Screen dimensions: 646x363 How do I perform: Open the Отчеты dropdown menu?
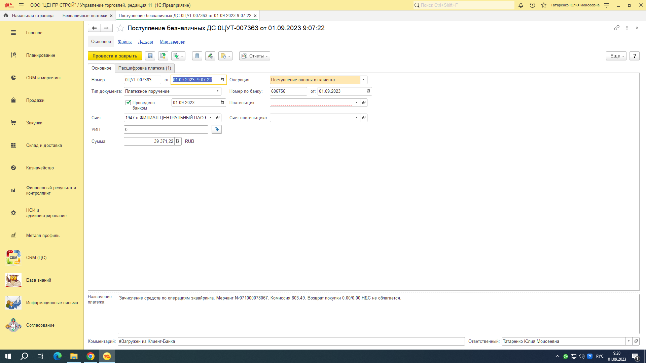tap(255, 56)
